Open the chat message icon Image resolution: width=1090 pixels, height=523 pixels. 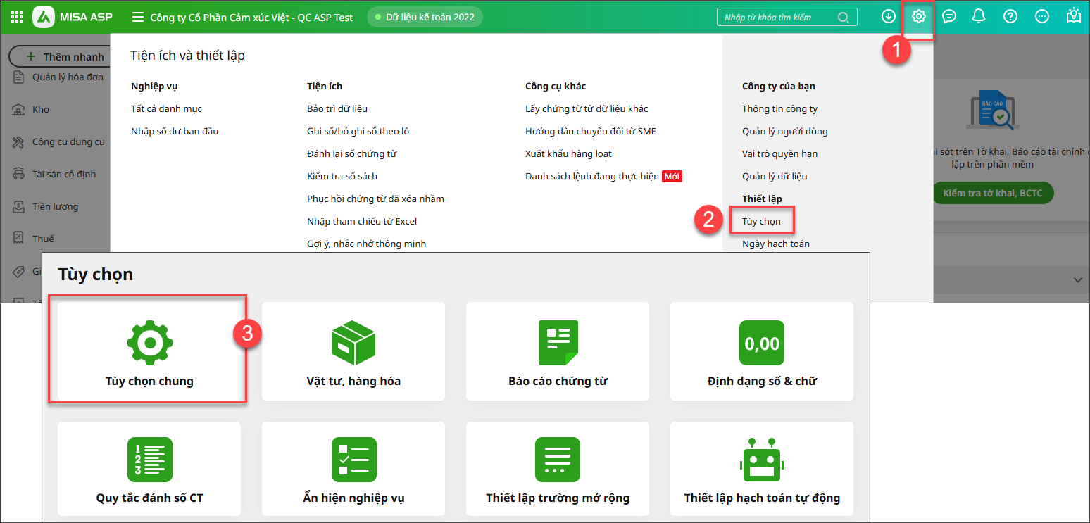(949, 17)
